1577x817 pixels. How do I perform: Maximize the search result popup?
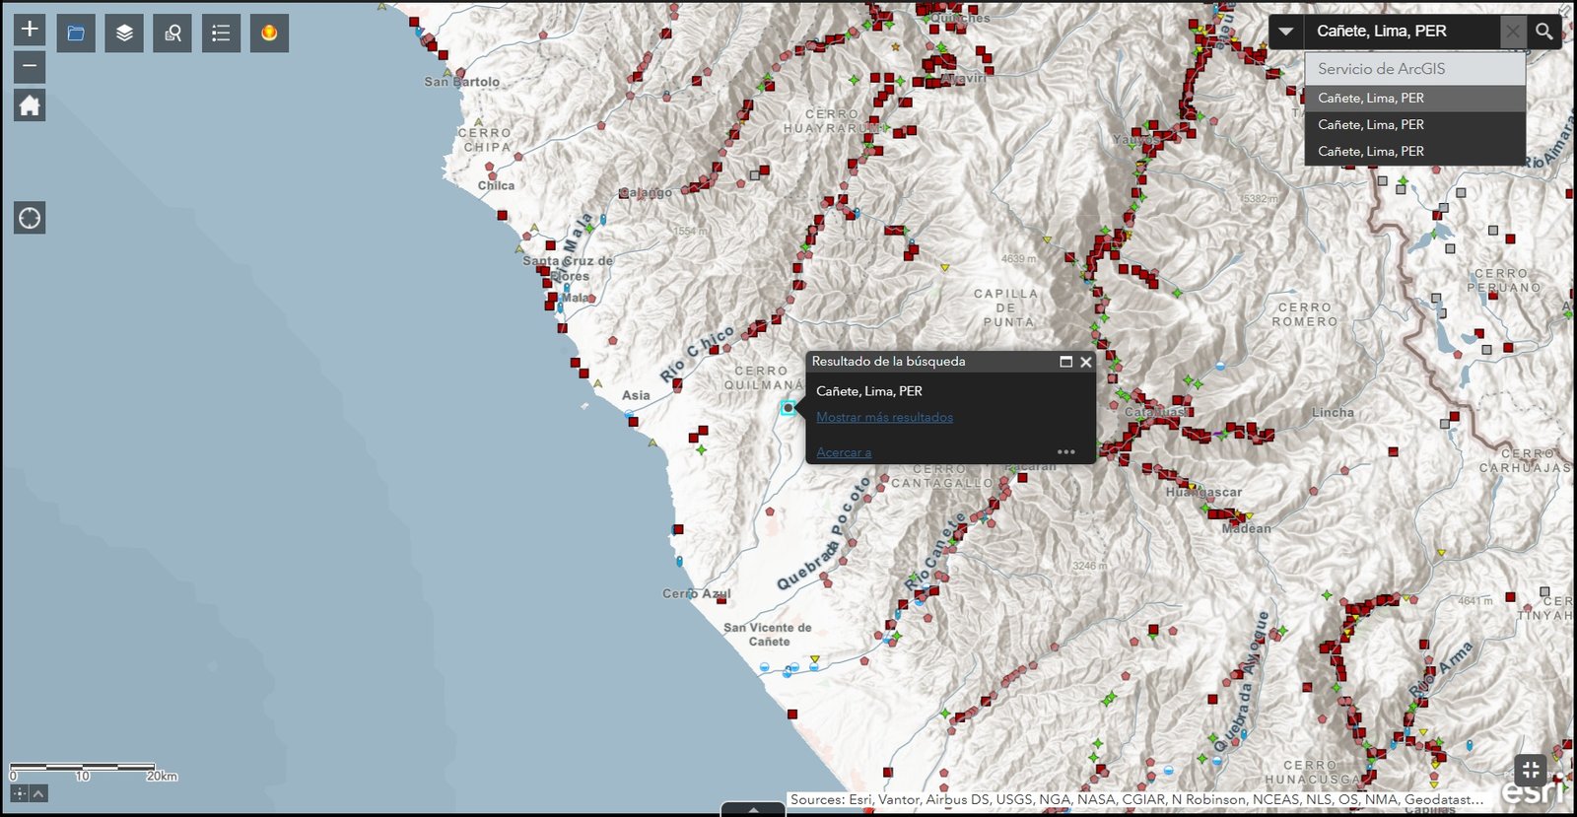click(x=1065, y=362)
